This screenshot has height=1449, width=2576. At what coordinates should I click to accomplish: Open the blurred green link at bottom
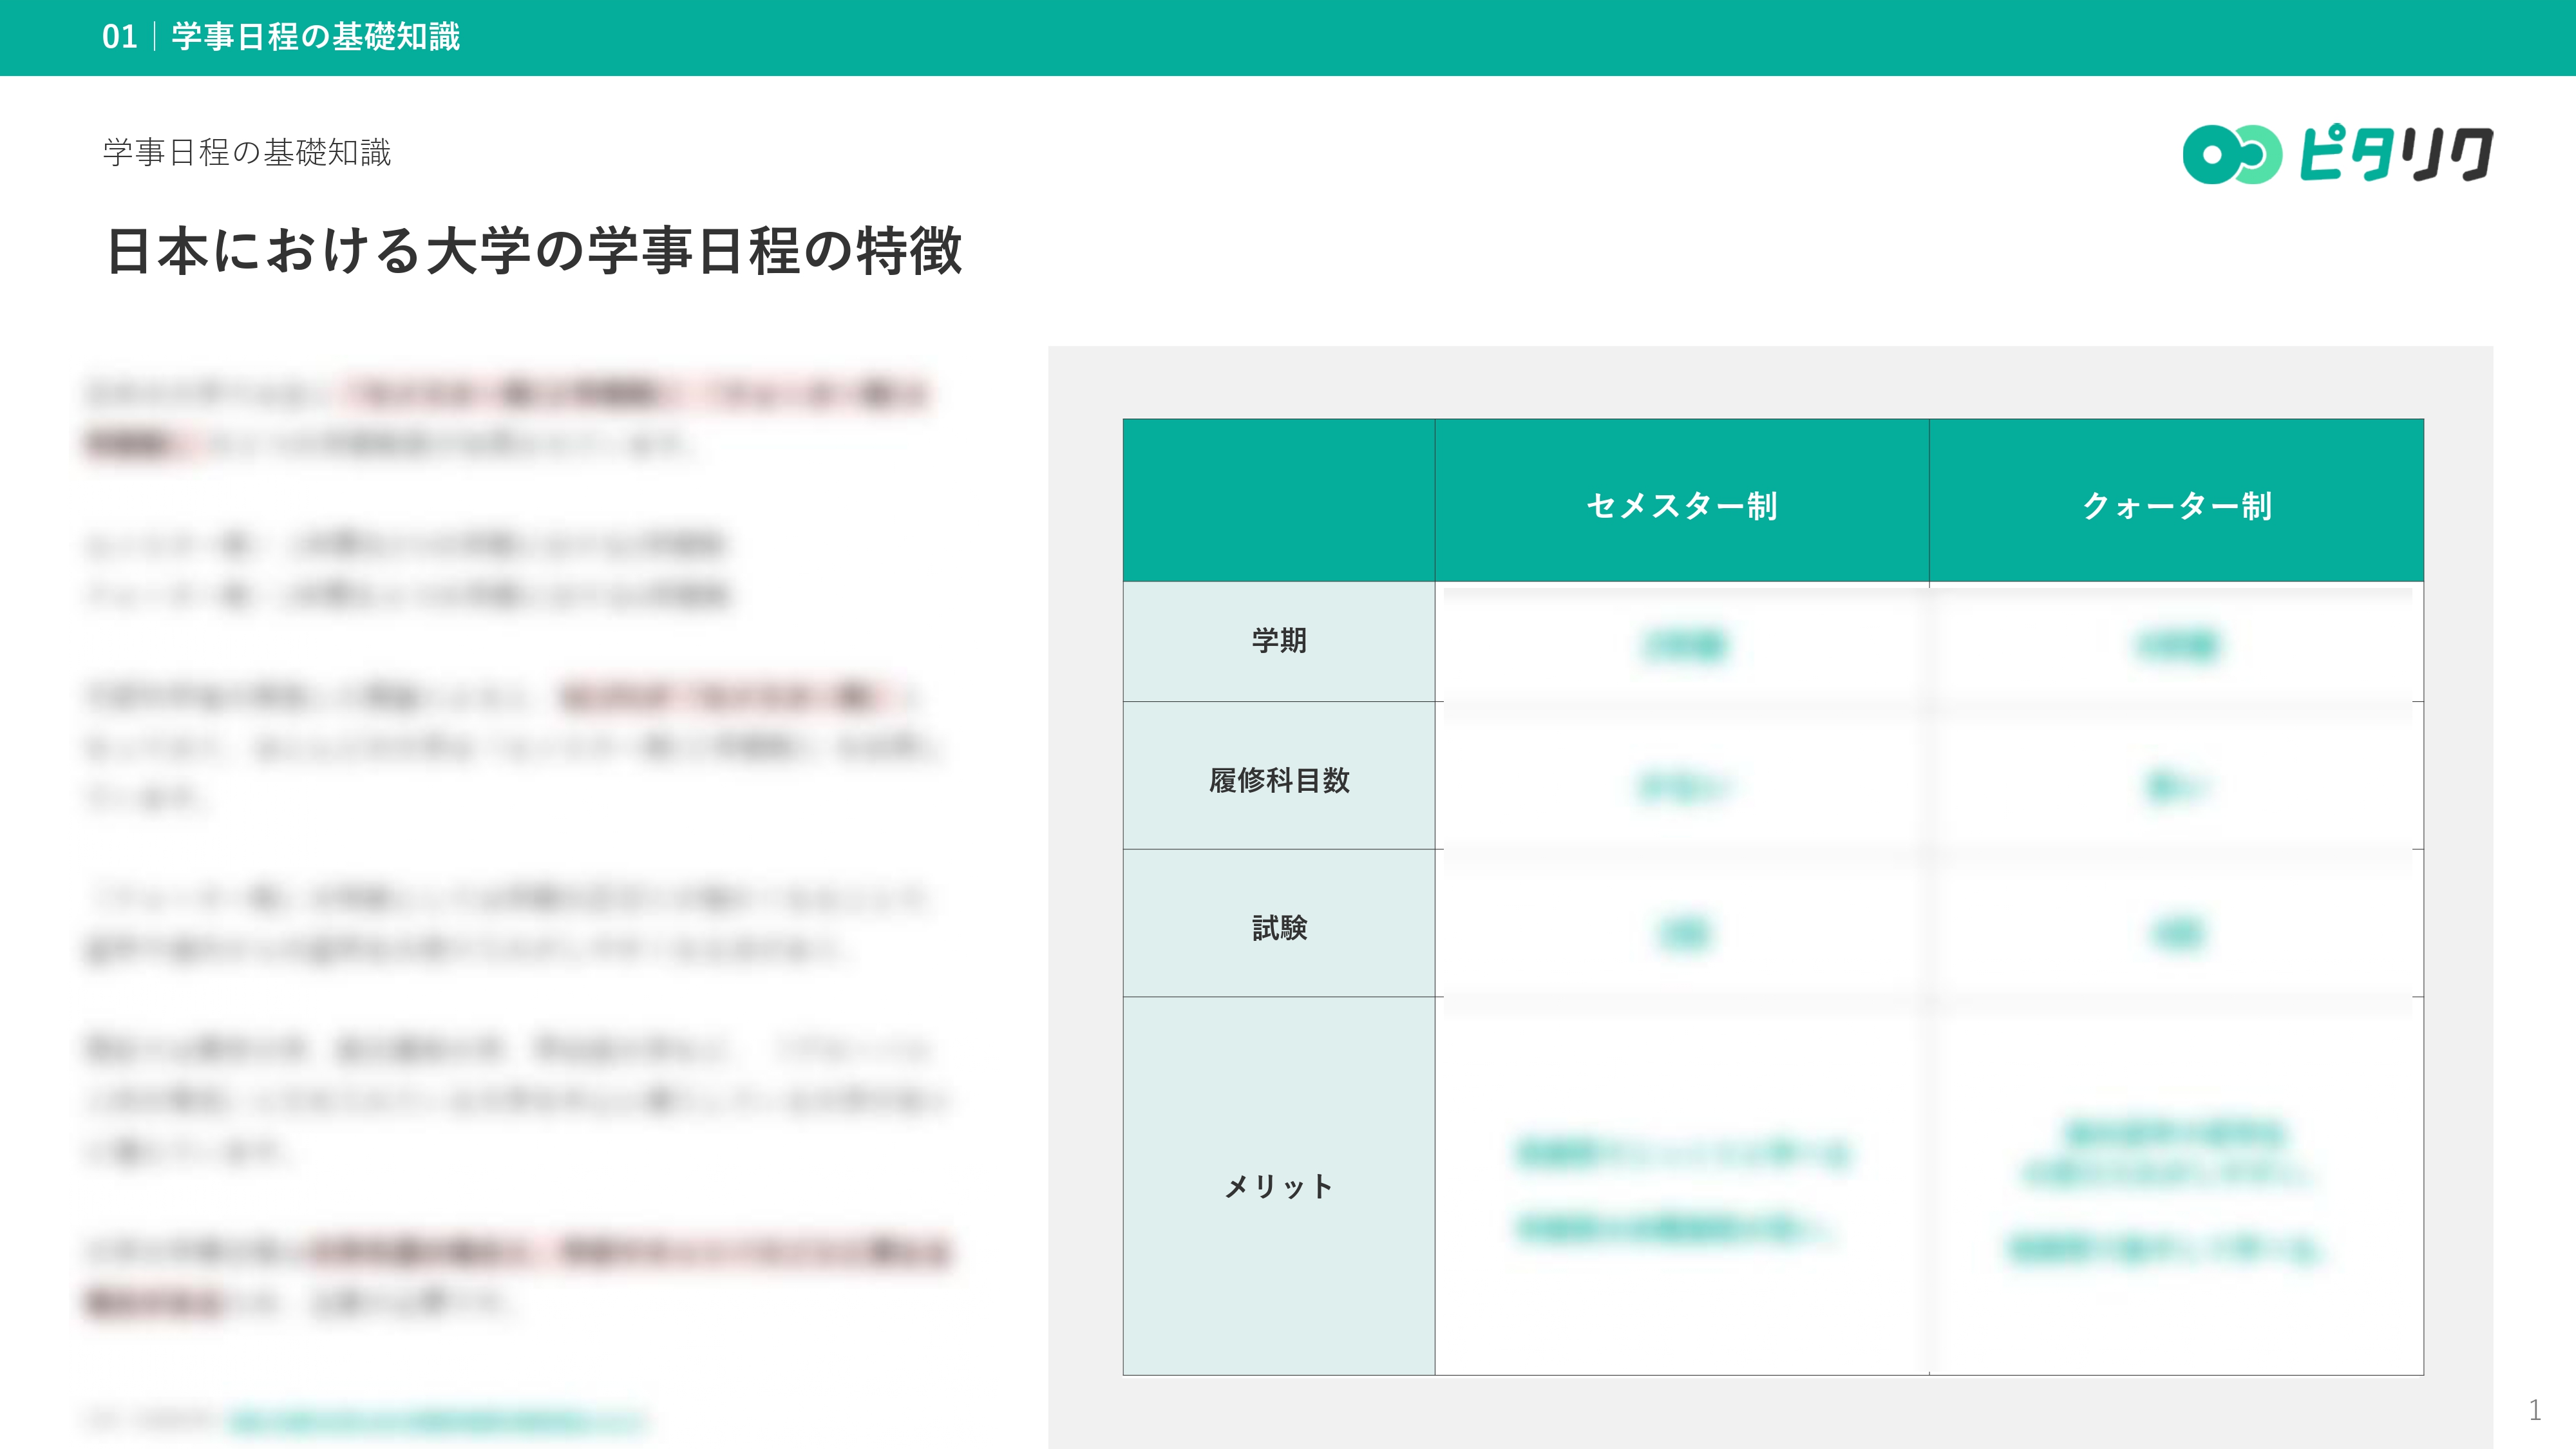coord(438,1420)
